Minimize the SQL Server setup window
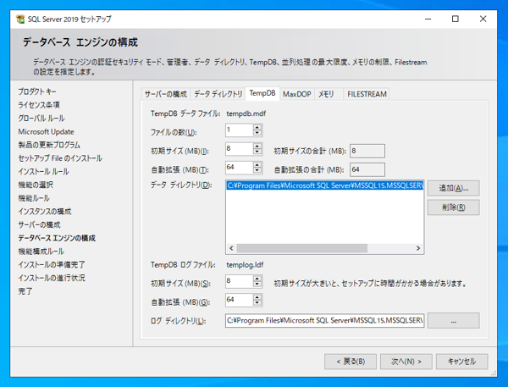 428,19
